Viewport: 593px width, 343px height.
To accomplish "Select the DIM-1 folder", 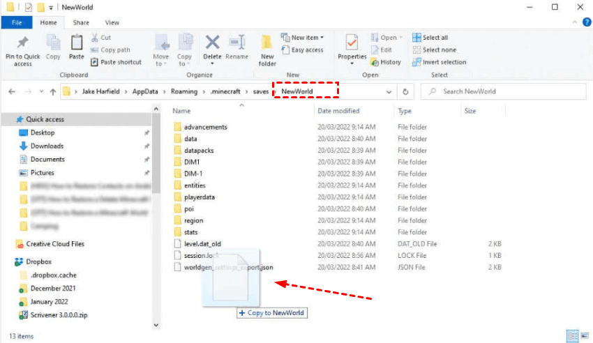I will pos(193,174).
